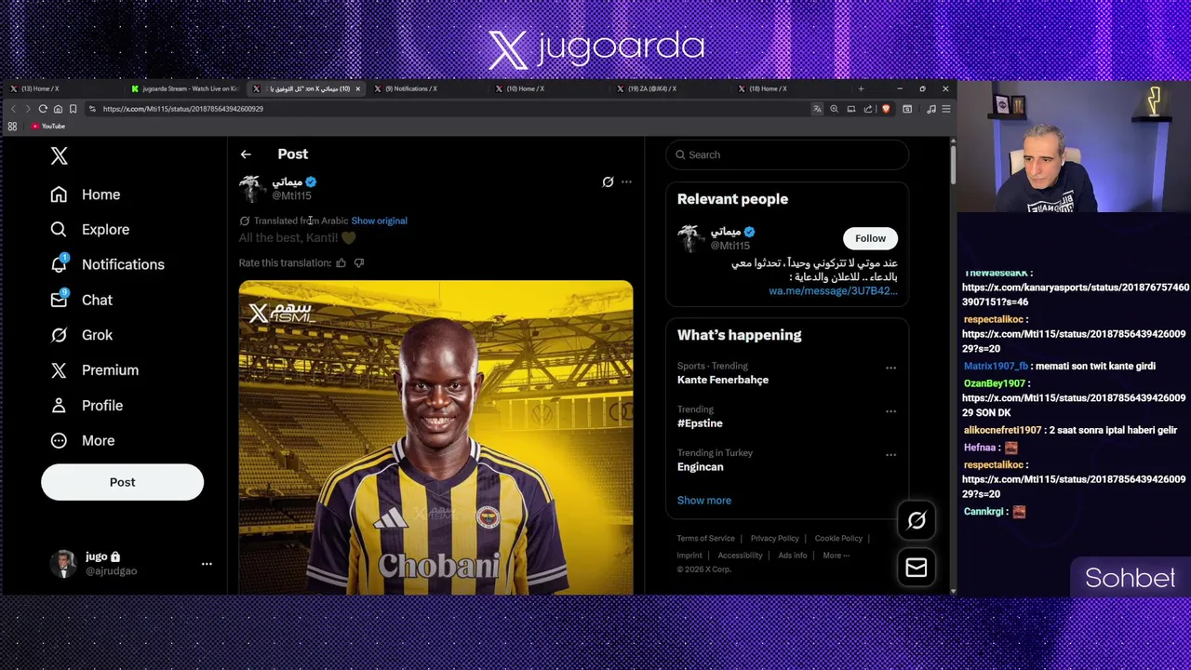This screenshot has height=670, width=1191.
Task: Open a new browser tab
Action: coord(861,88)
